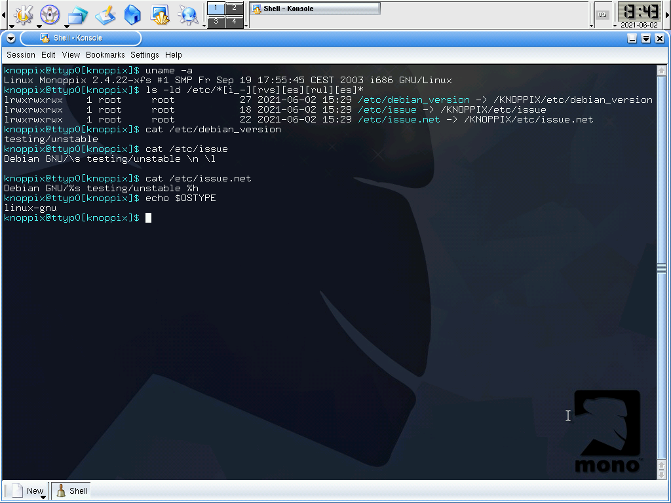671x503 pixels.
Task: Open the Bookmarks menu
Action: [105, 55]
